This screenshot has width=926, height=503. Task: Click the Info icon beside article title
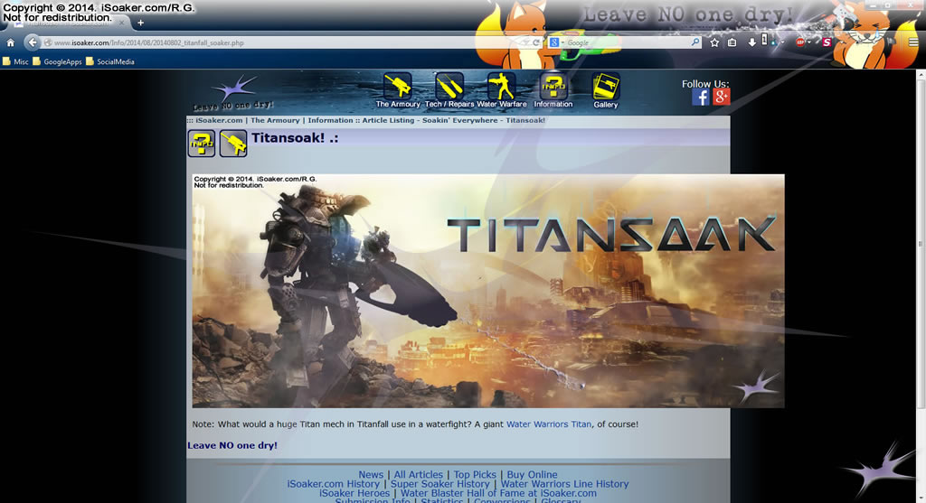[x=202, y=144]
